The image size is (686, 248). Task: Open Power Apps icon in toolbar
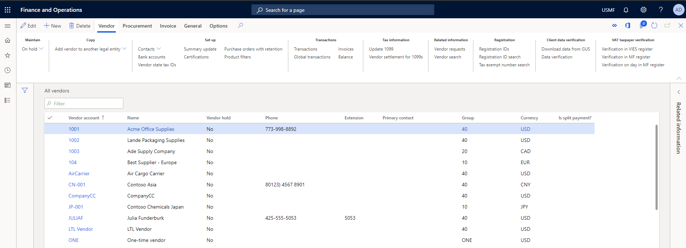(x=615, y=25)
